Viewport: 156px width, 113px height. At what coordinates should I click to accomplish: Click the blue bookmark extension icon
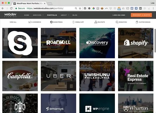click(136, 8)
